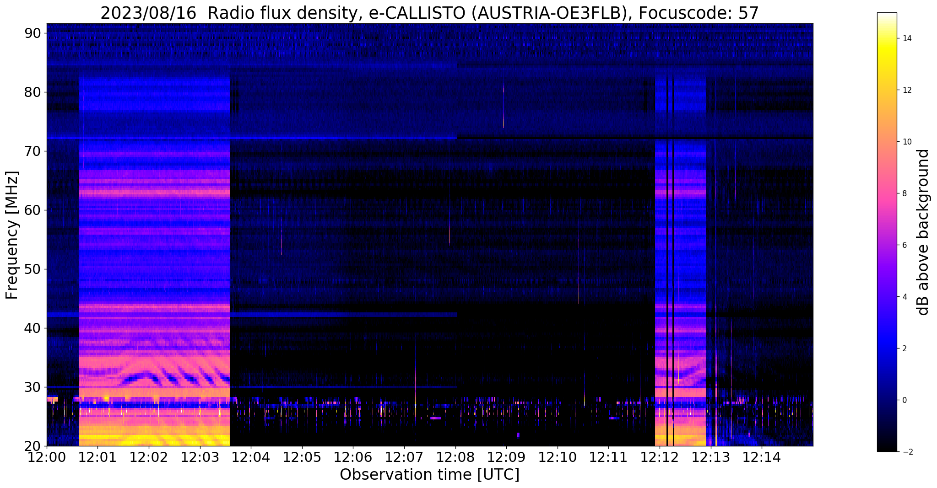Click the colorbar tick label 0
Screen dimensions: 937x488
click(x=904, y=400)
